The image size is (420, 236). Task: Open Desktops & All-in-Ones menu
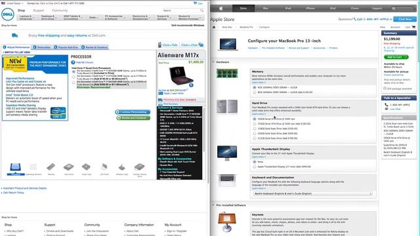49,18
